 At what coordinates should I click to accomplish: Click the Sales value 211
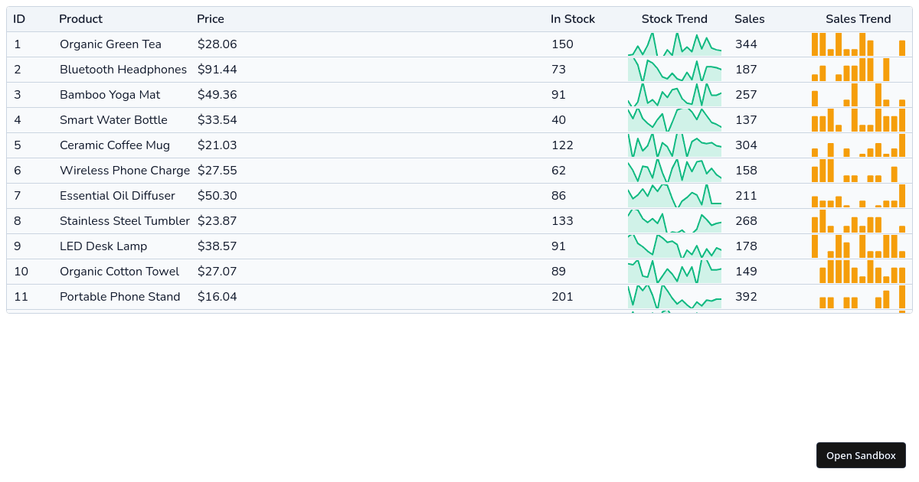click(x=746, y=196)
